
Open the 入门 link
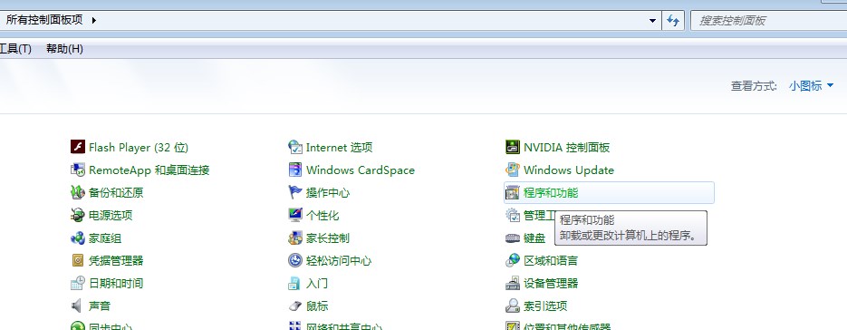[x=317, y=284]
